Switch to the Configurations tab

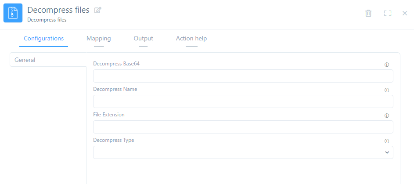pos(43,39)
